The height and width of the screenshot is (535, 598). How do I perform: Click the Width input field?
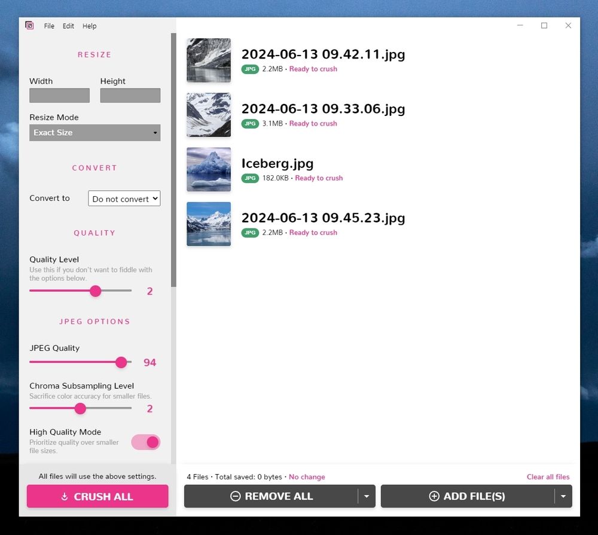coord(59,95)
